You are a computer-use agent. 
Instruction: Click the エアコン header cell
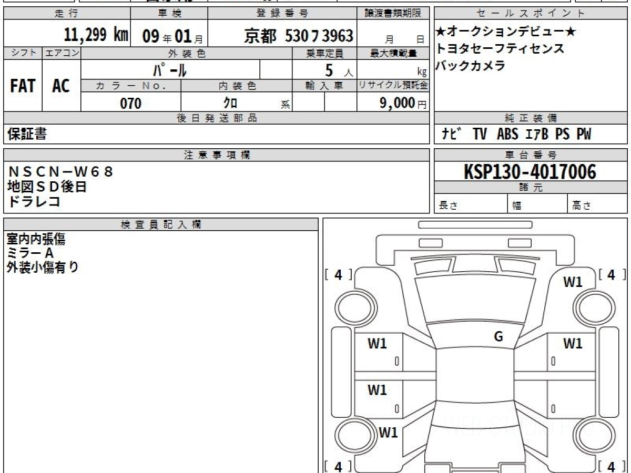tap(62, 53)
